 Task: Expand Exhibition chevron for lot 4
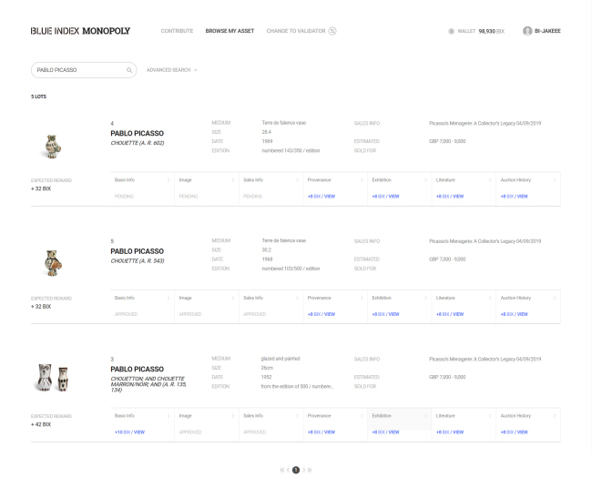[x=425, y=180]
